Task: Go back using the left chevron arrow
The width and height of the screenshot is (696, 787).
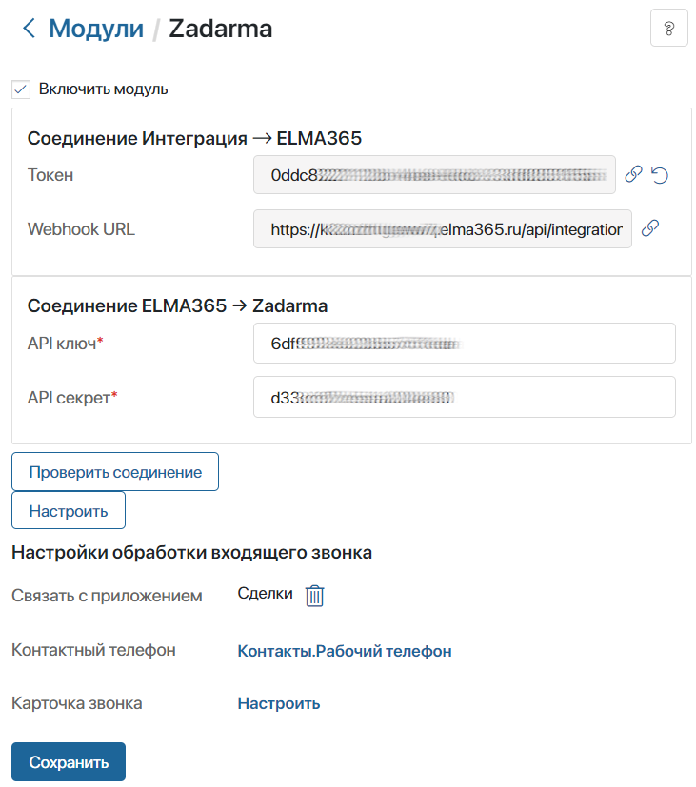Action: pos(30,29)
